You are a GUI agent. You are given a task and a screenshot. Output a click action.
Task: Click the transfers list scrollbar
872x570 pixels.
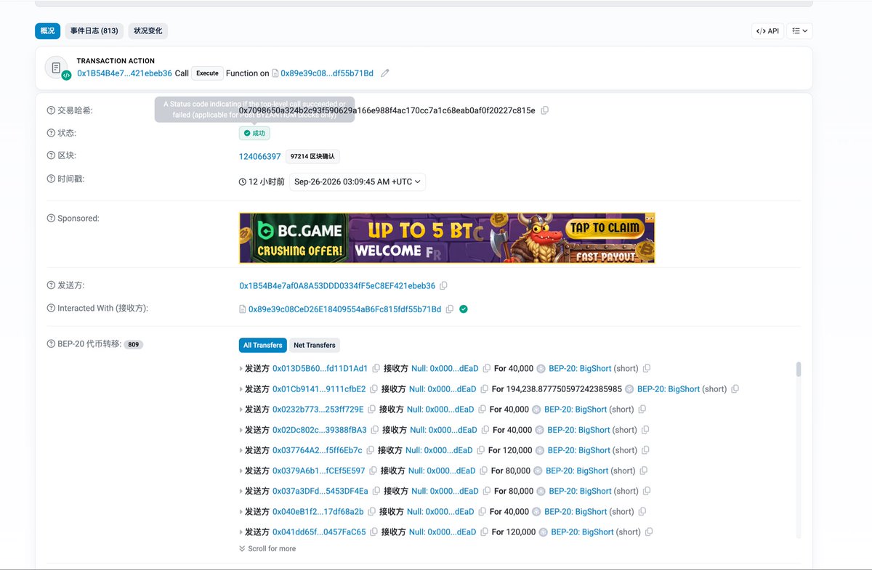point(799,370)
